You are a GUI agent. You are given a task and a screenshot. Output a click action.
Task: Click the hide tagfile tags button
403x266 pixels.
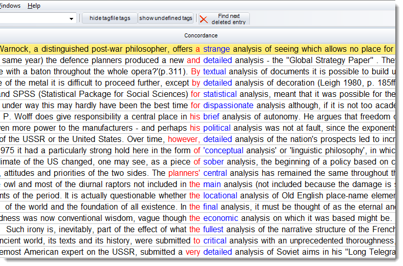coord(110,18)
